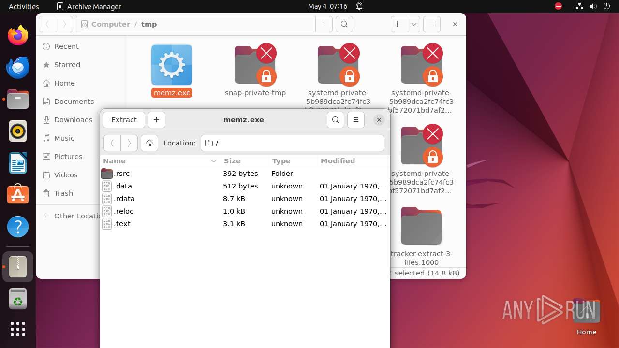
Task: Open Trash from the dock
Action: [18, 299]
